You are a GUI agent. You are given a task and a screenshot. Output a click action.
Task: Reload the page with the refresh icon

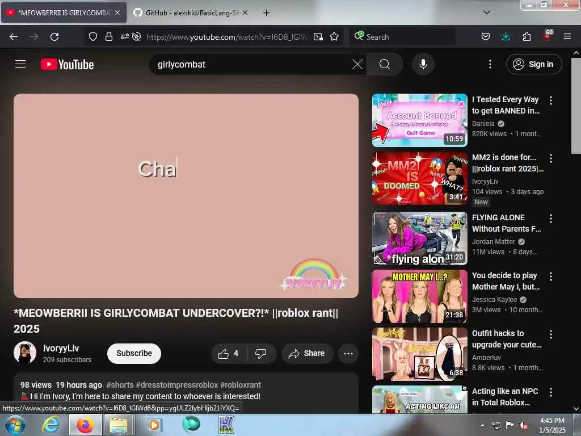tap(54, 37)
